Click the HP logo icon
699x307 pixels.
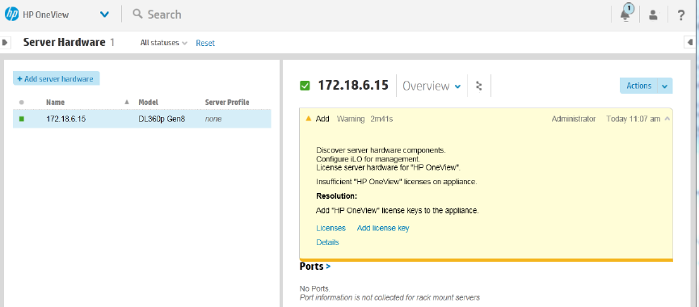[x=11, y=15]
